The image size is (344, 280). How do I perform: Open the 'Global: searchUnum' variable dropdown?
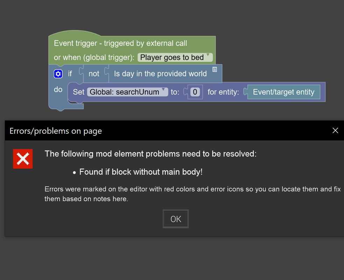tap(128, 92)
